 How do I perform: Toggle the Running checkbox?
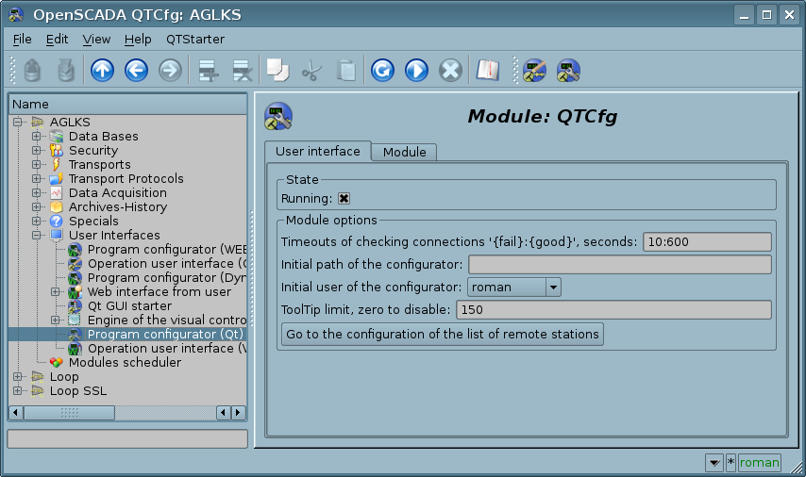344,199
